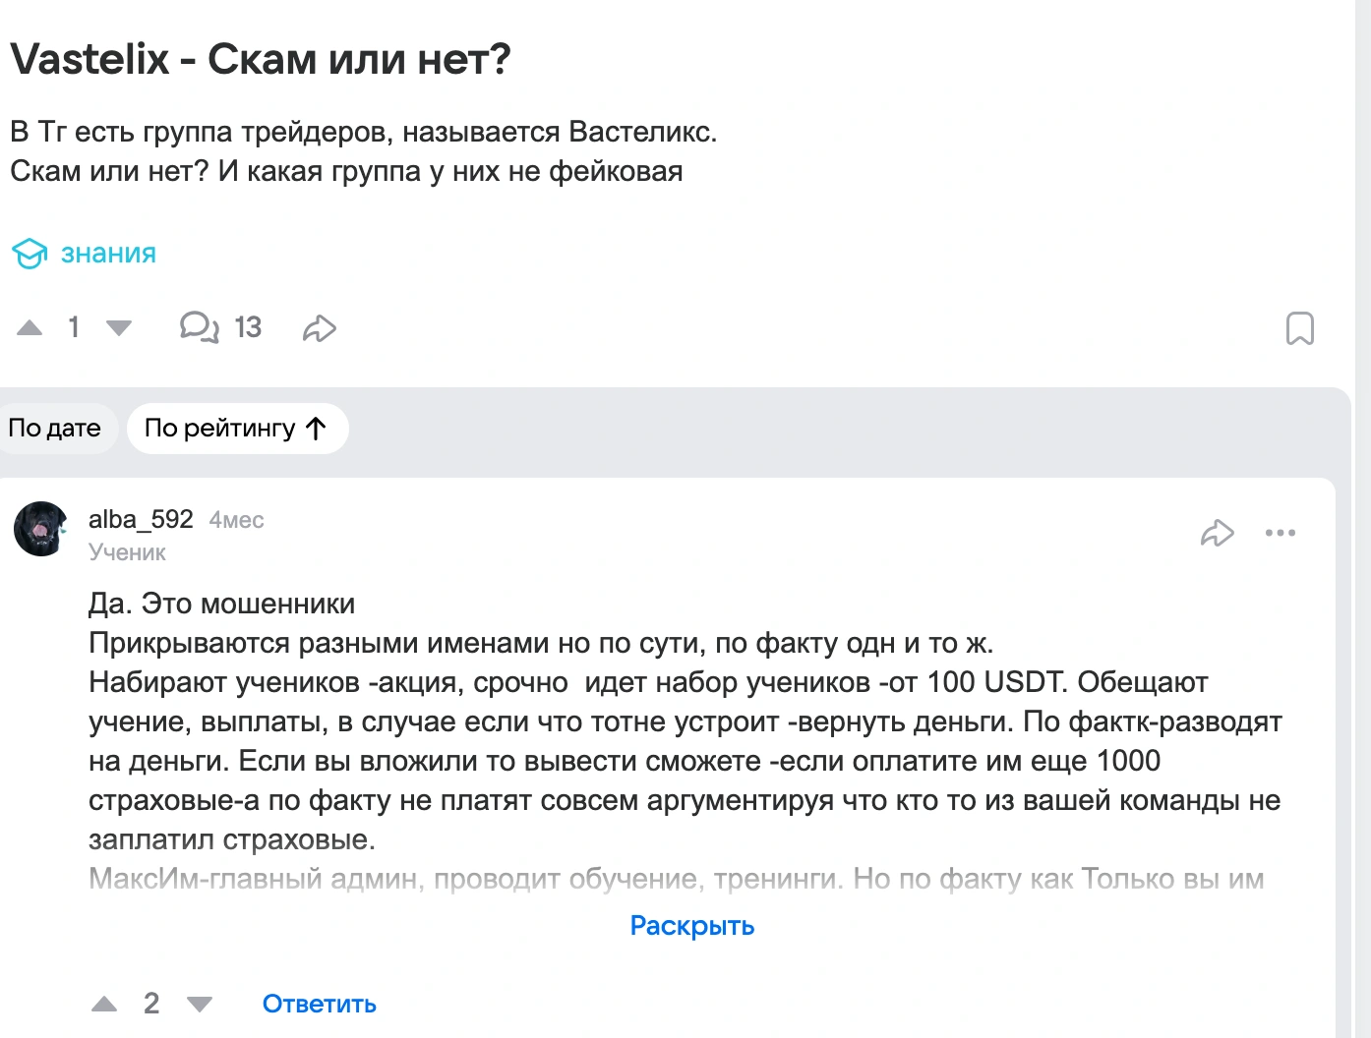The image size is (1371, 1038).
Task: Share alba_592's answer
Action: (x=1217, y=533)
